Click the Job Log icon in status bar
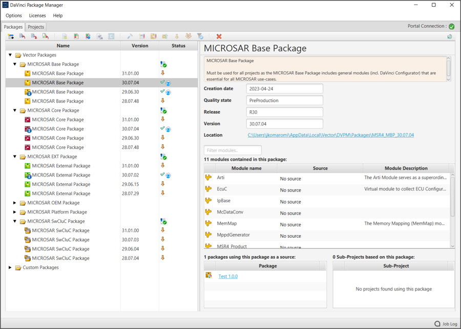Viewport: 461px width, 329px height. [x=437, y=323]
